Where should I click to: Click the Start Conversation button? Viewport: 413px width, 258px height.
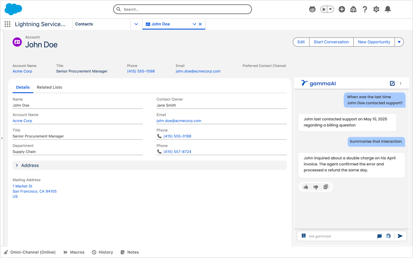(331, 42)
